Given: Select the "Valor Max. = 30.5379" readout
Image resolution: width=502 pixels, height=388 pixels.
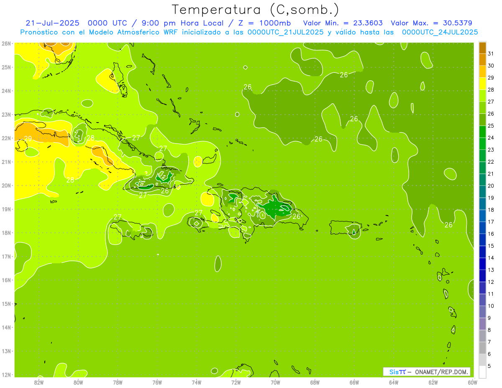Looking at the screenshot, I should tap(432, 23).
